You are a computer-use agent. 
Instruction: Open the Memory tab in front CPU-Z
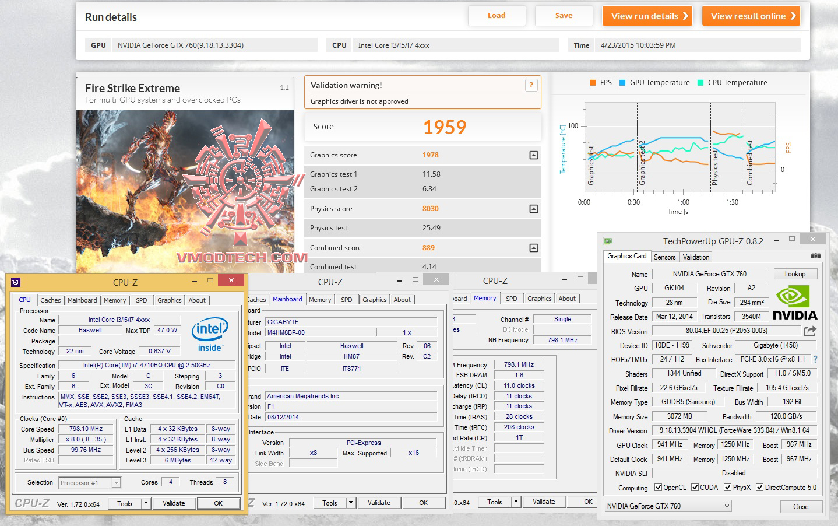[115, 300]
